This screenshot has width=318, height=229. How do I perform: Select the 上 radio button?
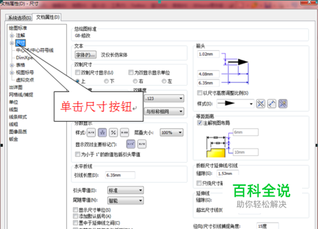[x=78, y=81]
